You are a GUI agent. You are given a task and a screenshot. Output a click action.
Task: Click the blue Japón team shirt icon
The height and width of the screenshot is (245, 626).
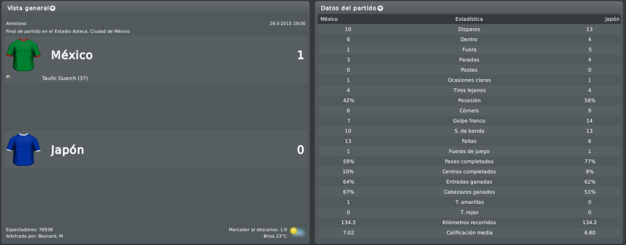(x=23, y=149)
